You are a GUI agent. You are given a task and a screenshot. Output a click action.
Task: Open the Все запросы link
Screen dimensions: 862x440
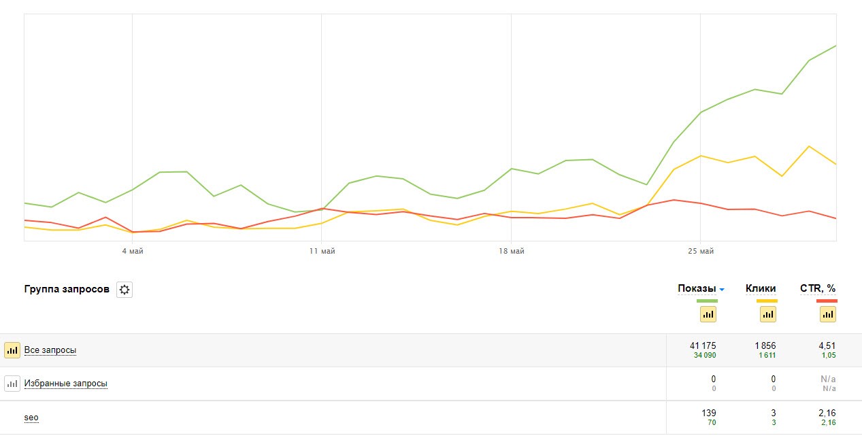tap(50, 350)
